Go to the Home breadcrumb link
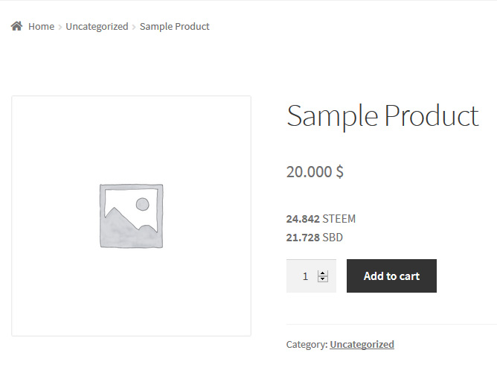The image size is (497, 385). 41,27
